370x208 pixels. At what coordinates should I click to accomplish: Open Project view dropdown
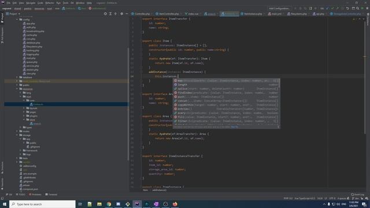pos(13,14)
